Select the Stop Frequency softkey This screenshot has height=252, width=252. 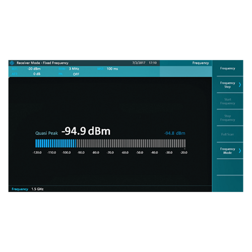[227, 118]
